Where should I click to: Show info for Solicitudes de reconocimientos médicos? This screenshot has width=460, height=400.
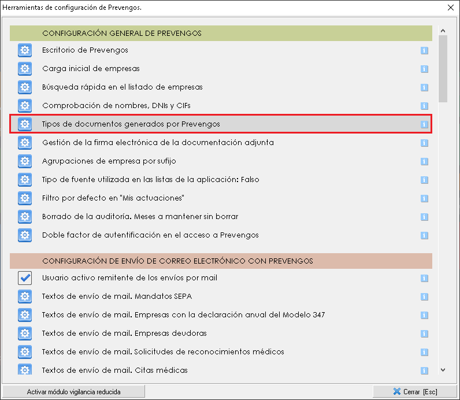pyautogui.click(x=424, y=352)
